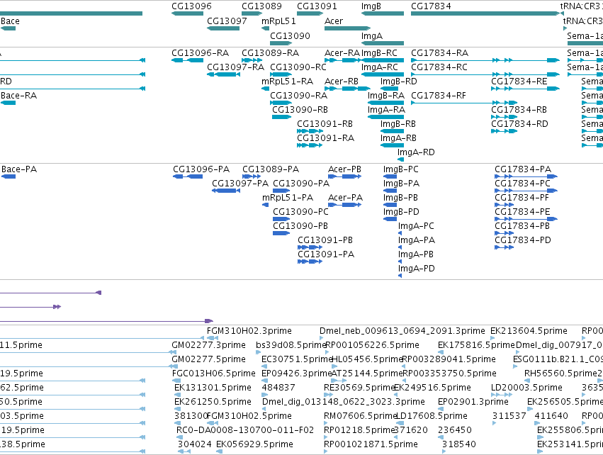Screen dimensions: 603x455
Task: Select the Bace-RA transcript
Action: (x=19, y=96)
